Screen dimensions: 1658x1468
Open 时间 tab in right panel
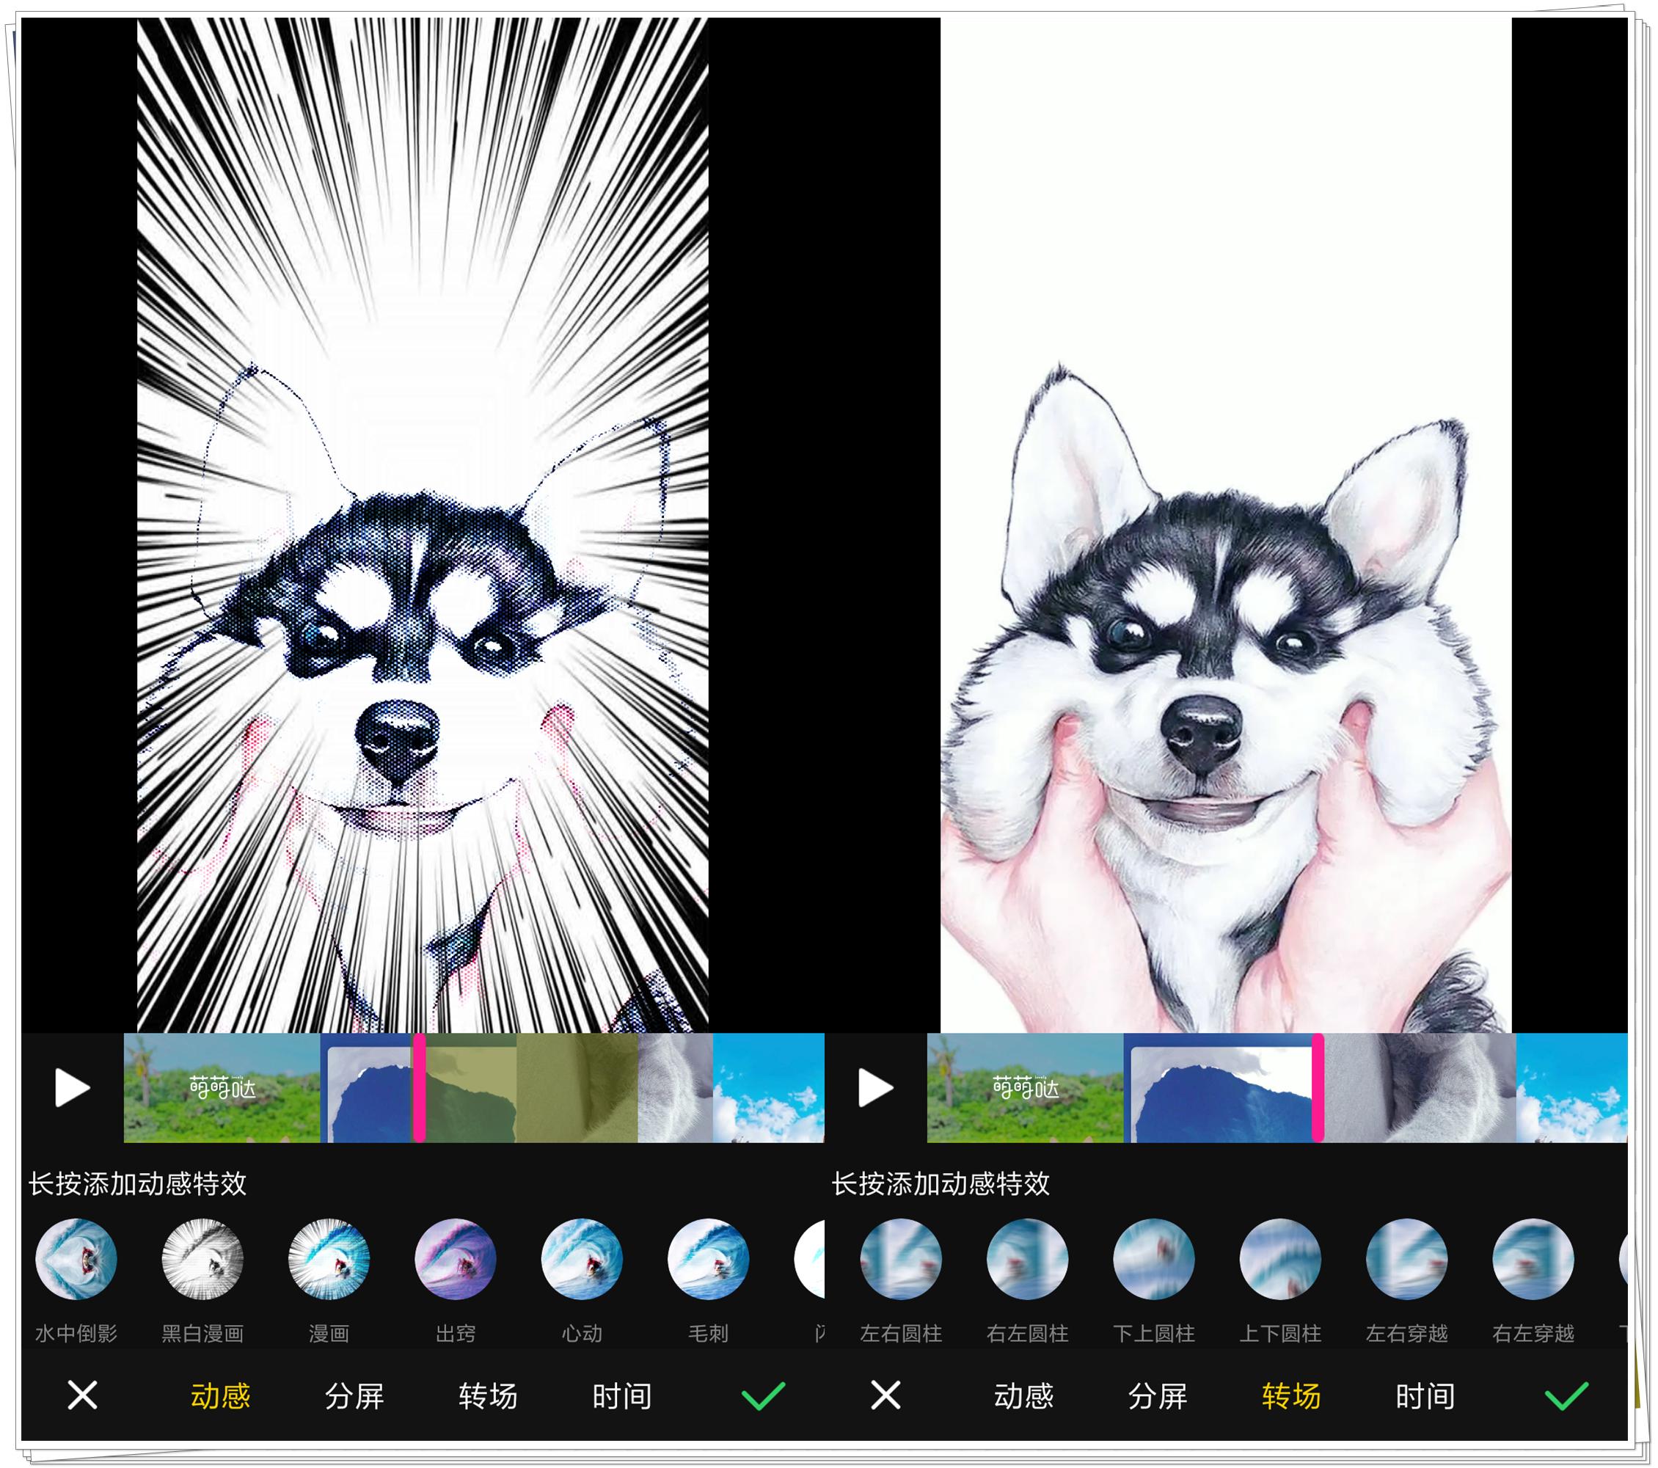click(x=1425, y=1396)
